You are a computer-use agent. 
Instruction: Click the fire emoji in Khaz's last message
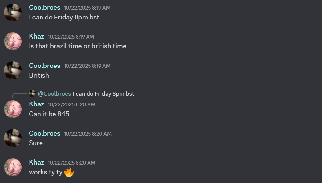[69, 172]
